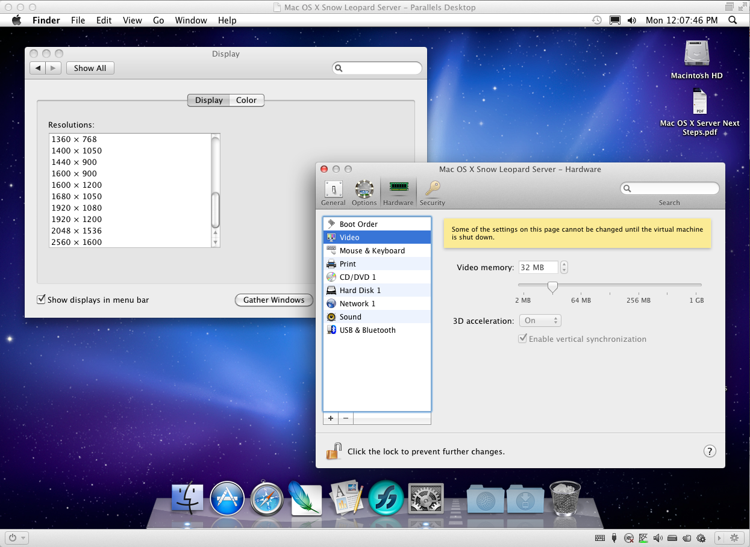The image size is (750, 547).
Task: Click the lock to prevent changes
Action: pos(334,451)
